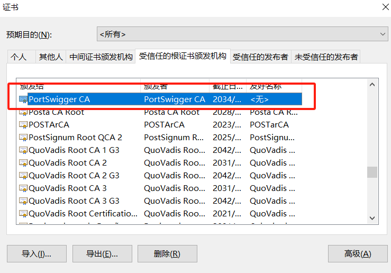Switch to the 中间证书颁发机构 tab

101,57
